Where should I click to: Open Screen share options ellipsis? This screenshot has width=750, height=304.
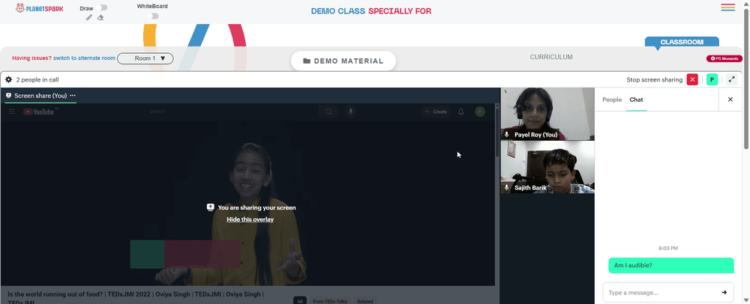click(73, 95)
